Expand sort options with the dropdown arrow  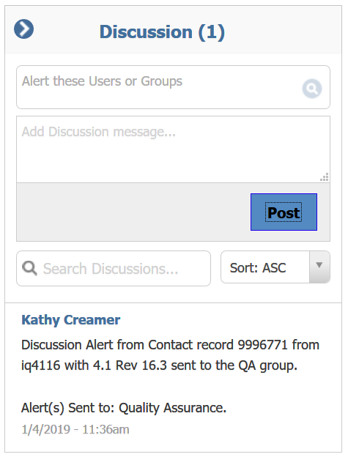point(319,267)
